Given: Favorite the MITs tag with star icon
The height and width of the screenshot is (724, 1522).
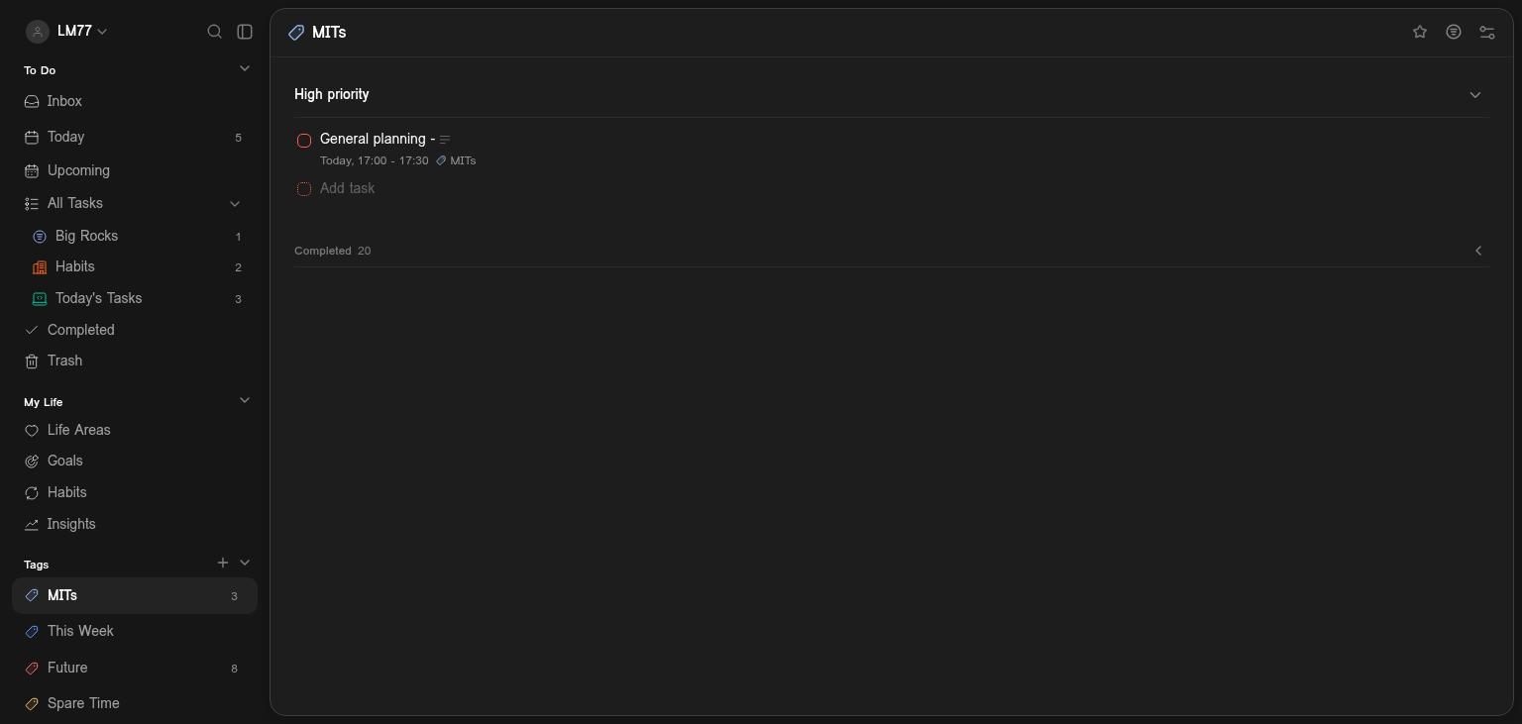Looking at the screenshot, I should (1420, 32).
